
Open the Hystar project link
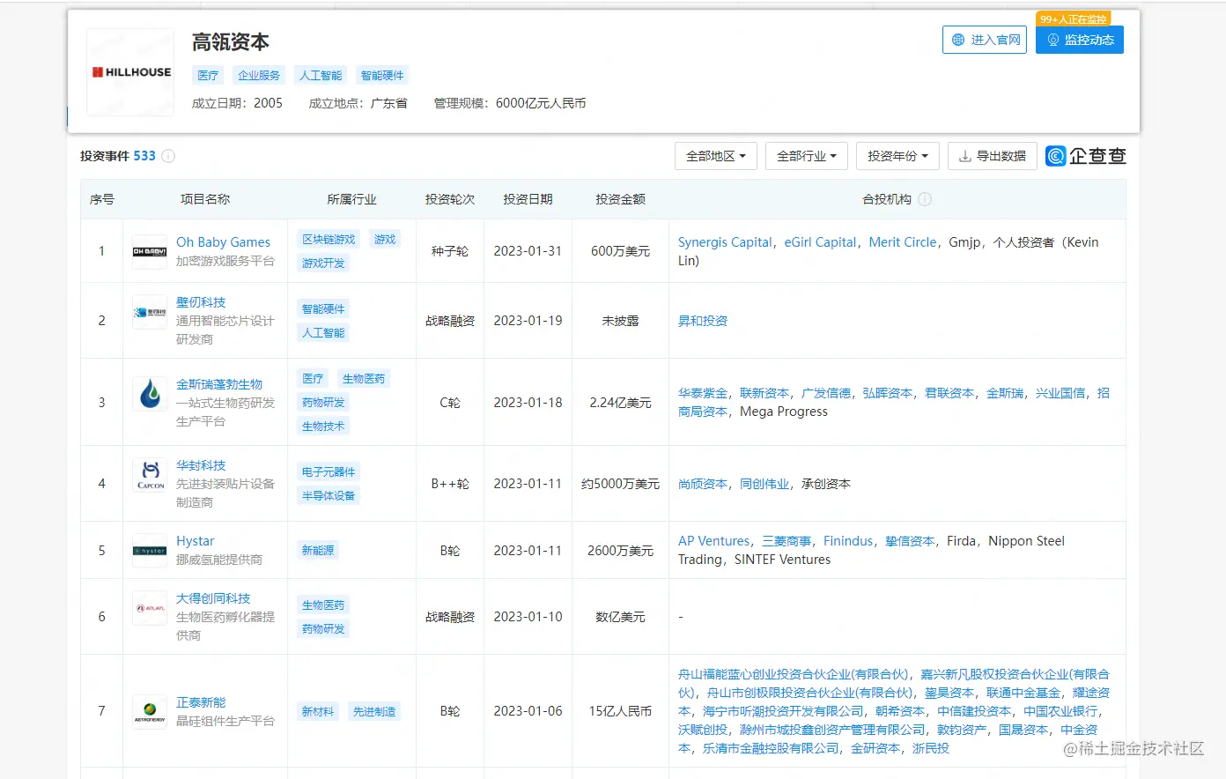[195, 541]
